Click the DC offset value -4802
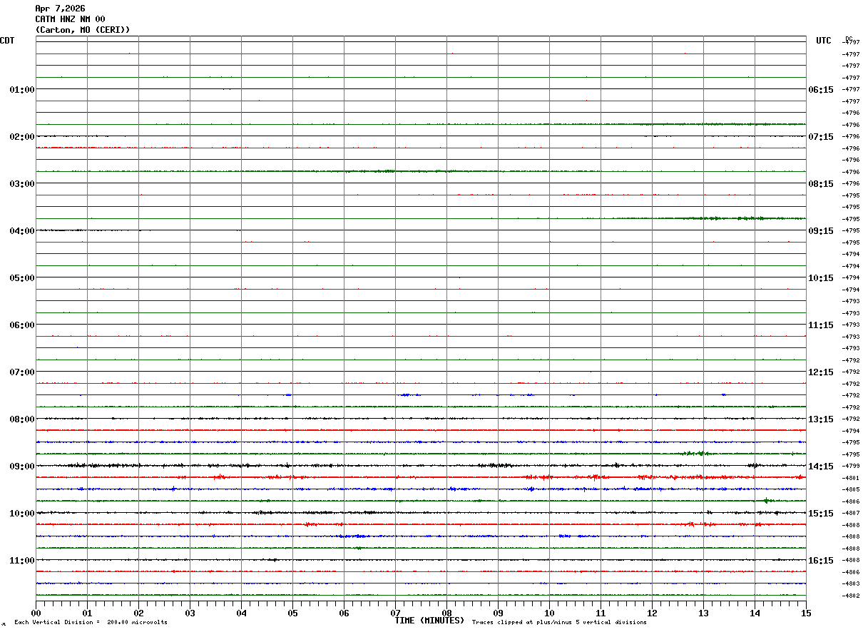The image size is (863, 632). pos(851,596)
